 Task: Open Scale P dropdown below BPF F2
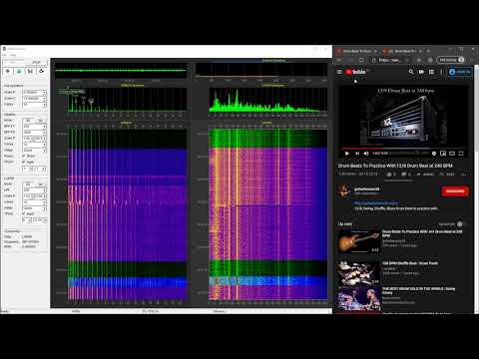[34, 139]
